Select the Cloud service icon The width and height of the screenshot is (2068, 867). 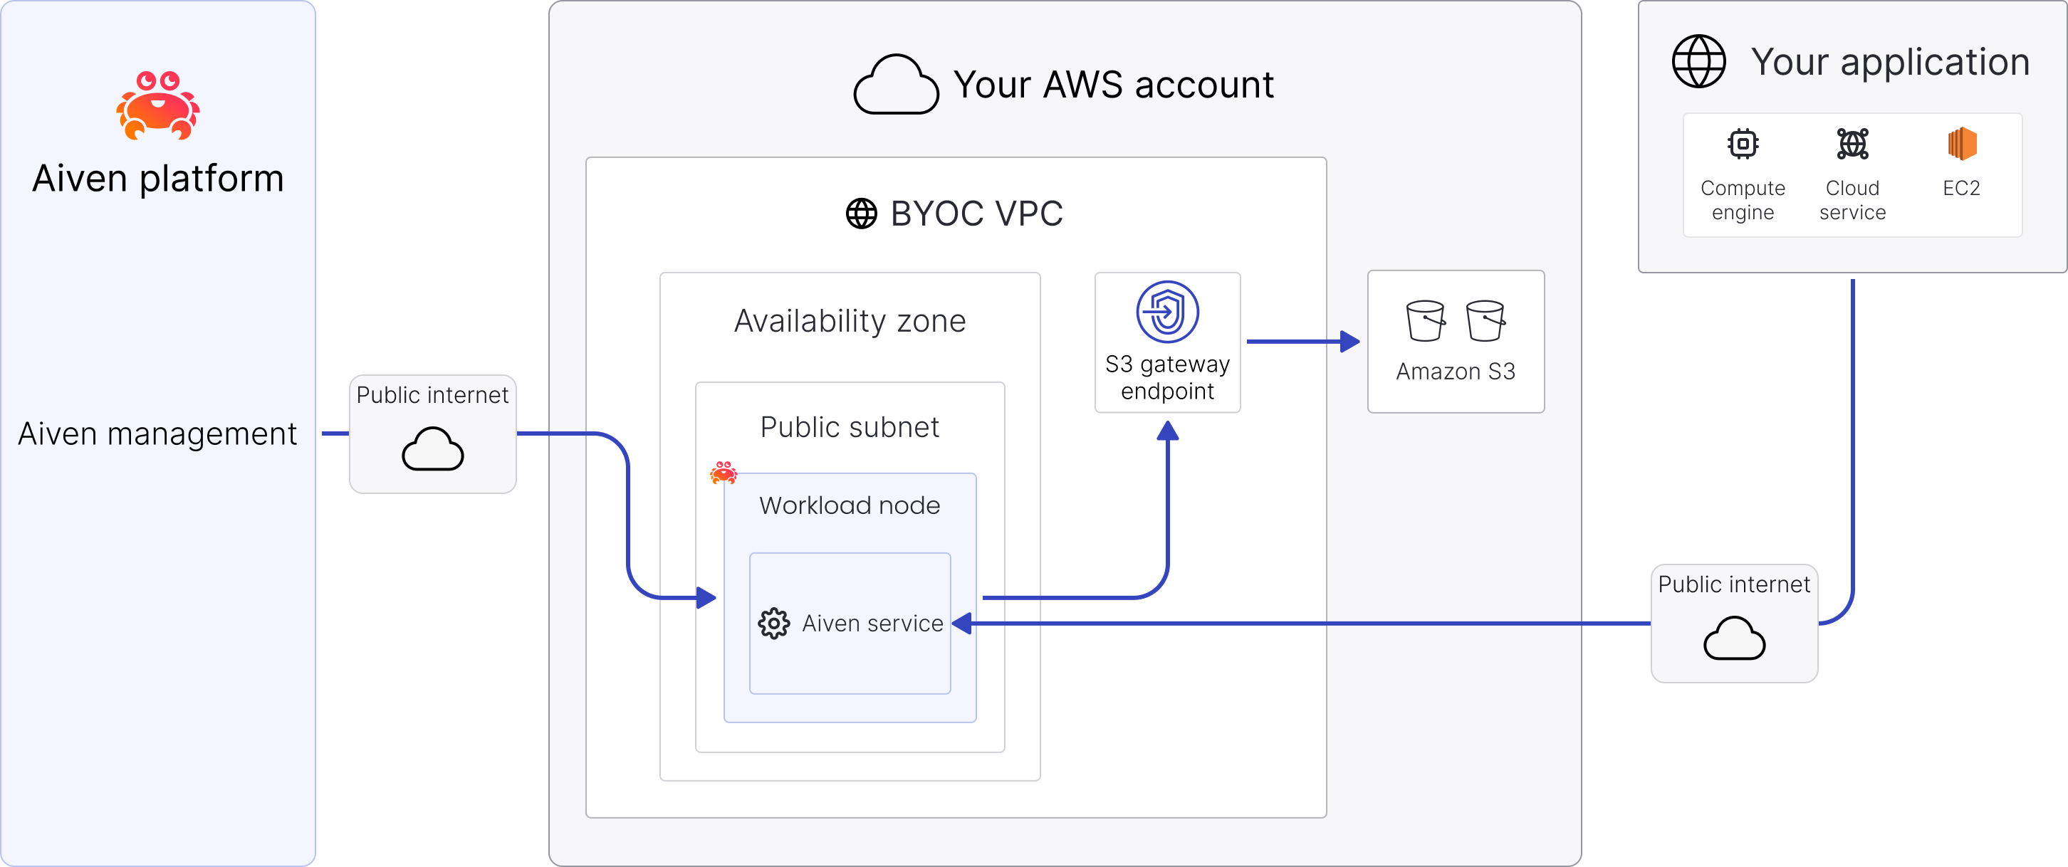[1852, 143]
